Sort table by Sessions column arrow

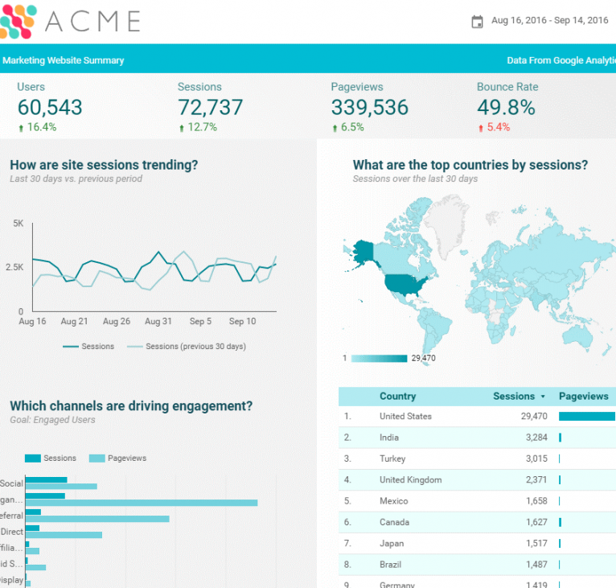543,397
